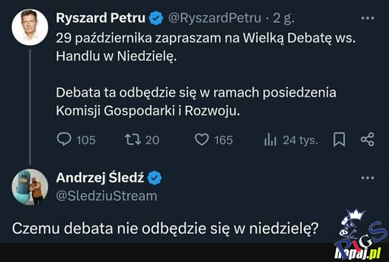The height and width of the screenshot is (262, 389).
Task: Click the reply speech bubble icon
Action: click(66, 140)
